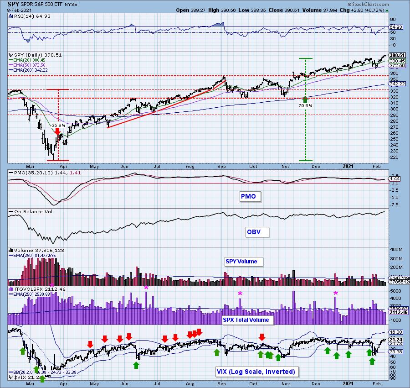Click the 2021 label on the bottom axis
410x388 pixels.
[348, 383]
